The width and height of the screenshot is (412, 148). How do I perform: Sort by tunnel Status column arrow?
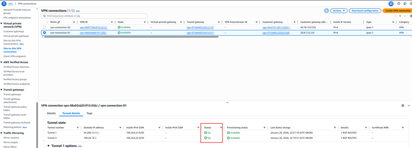[x=221, y=128]
